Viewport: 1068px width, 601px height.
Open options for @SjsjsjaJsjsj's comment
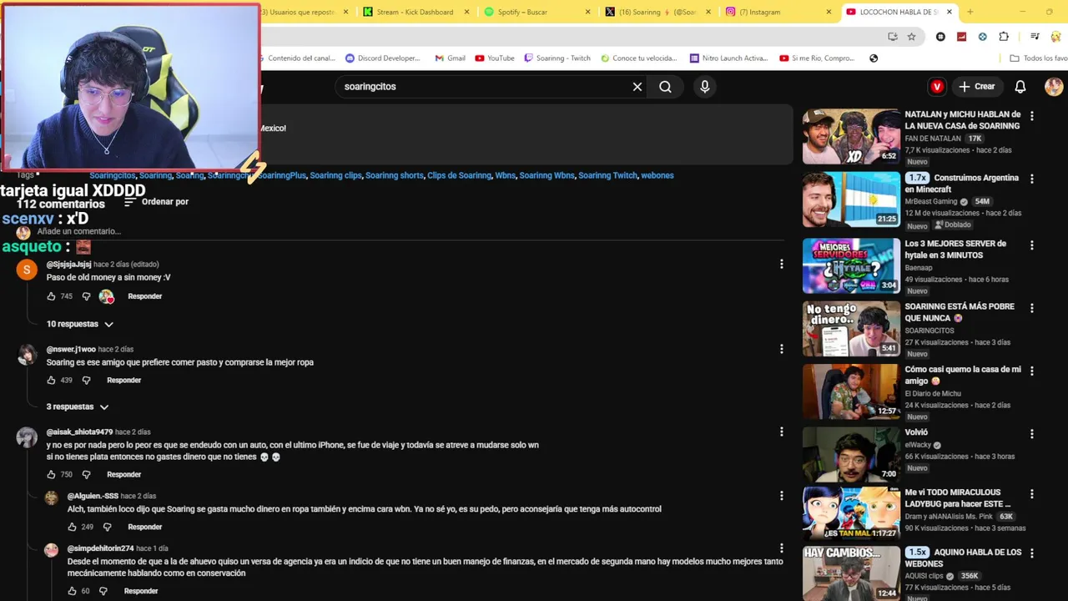(782, 264)
